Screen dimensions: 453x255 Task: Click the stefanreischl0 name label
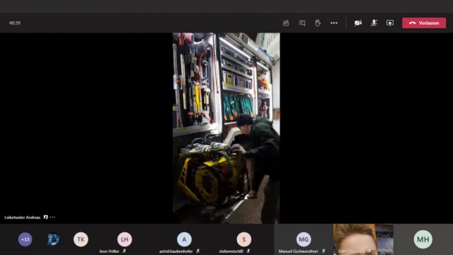[231, 251]
